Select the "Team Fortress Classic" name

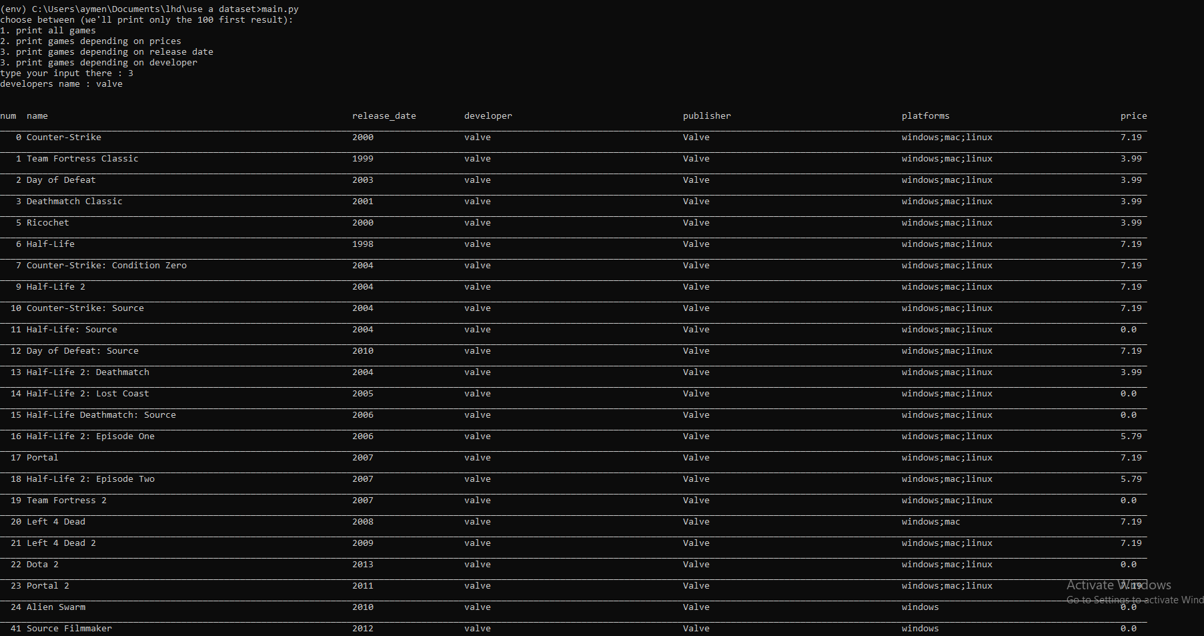click(83, 158)
